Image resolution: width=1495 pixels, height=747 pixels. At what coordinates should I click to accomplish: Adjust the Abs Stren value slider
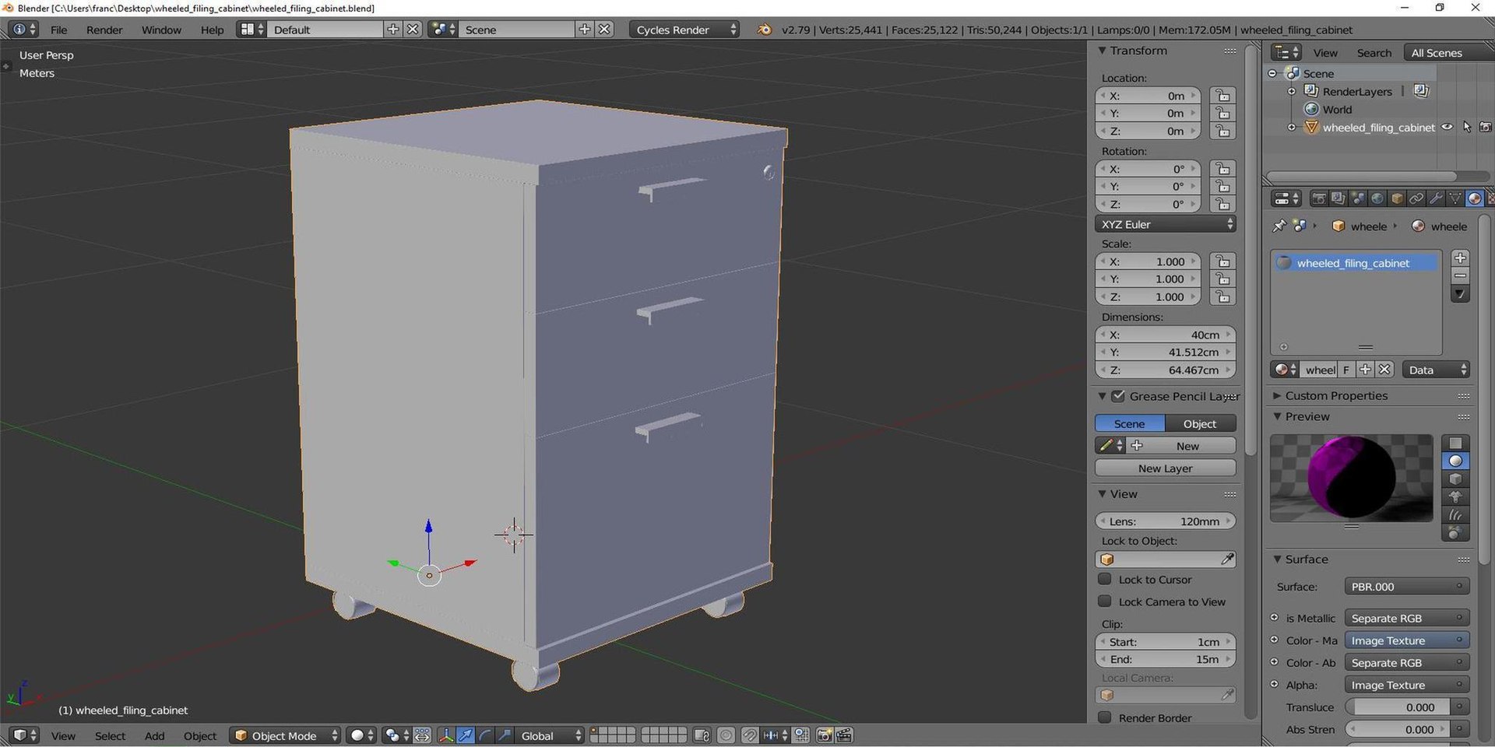(x=1398, y=729)
